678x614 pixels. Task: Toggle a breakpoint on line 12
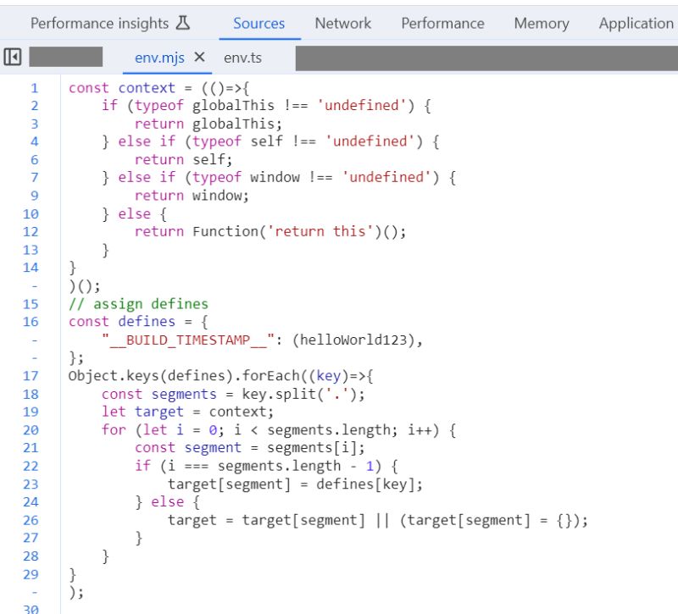tap(31, 231)
